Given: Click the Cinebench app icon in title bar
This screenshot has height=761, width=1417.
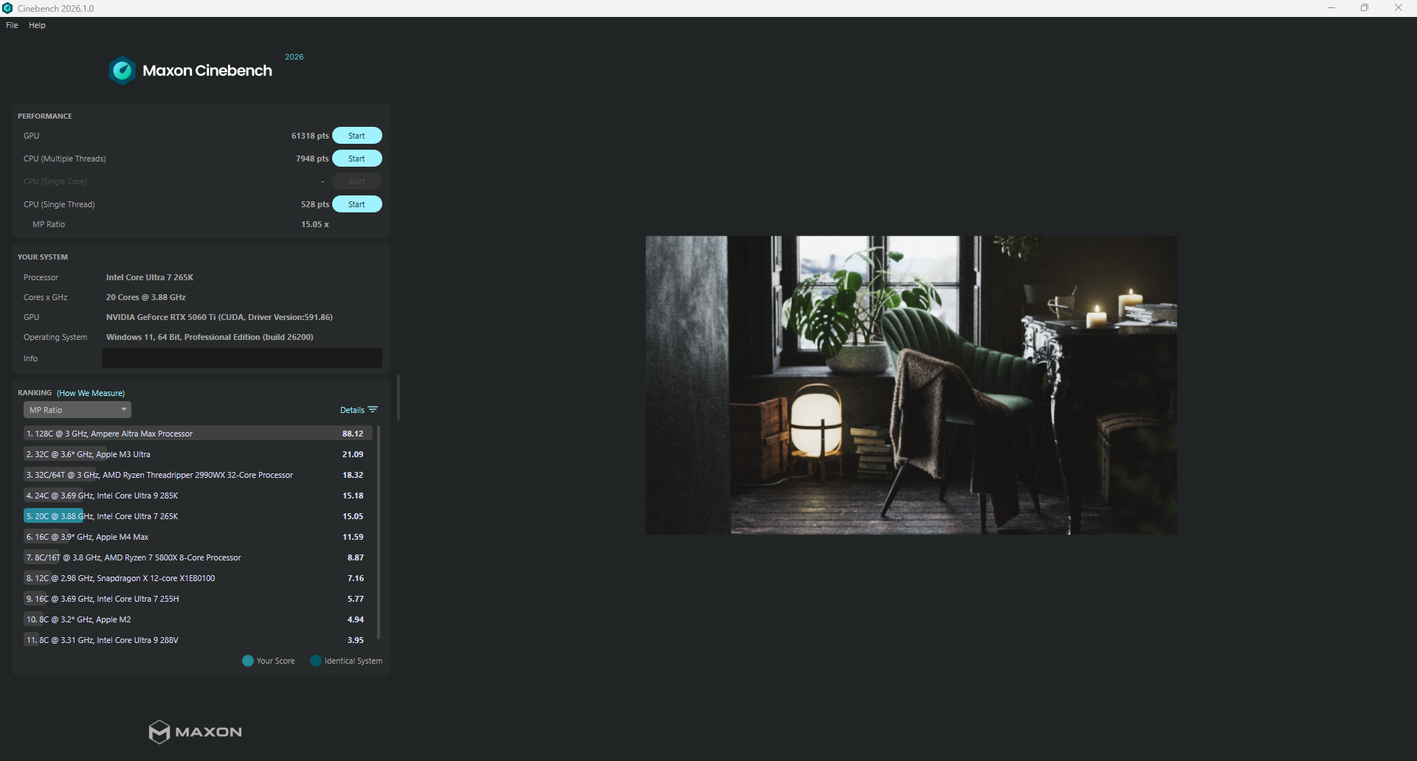Looking at the screenshot, I should [7, 8].
